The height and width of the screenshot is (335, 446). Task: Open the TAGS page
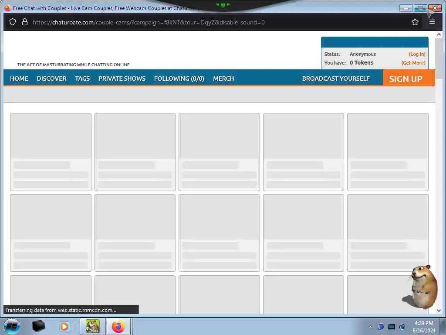tap(82, 79)
